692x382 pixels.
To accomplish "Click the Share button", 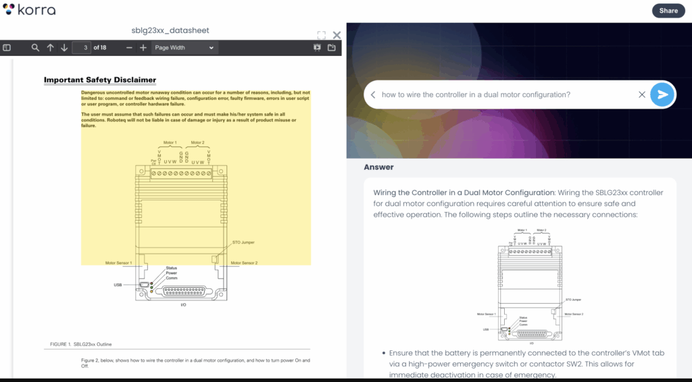I will (x=668, y=10).
